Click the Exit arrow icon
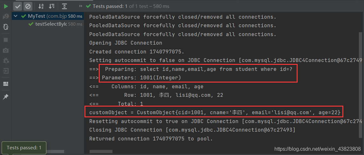Screen dimensions: 364x155 coord(6,71)
